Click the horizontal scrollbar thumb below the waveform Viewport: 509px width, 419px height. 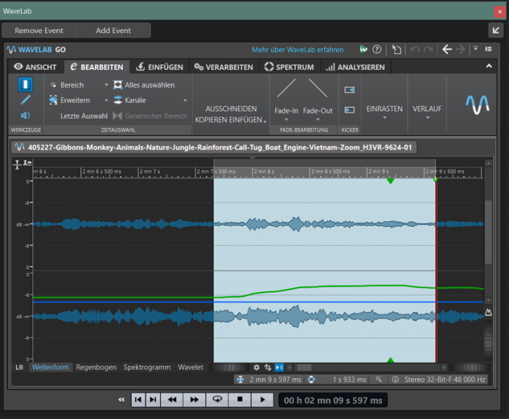click(x=304, y=367)
